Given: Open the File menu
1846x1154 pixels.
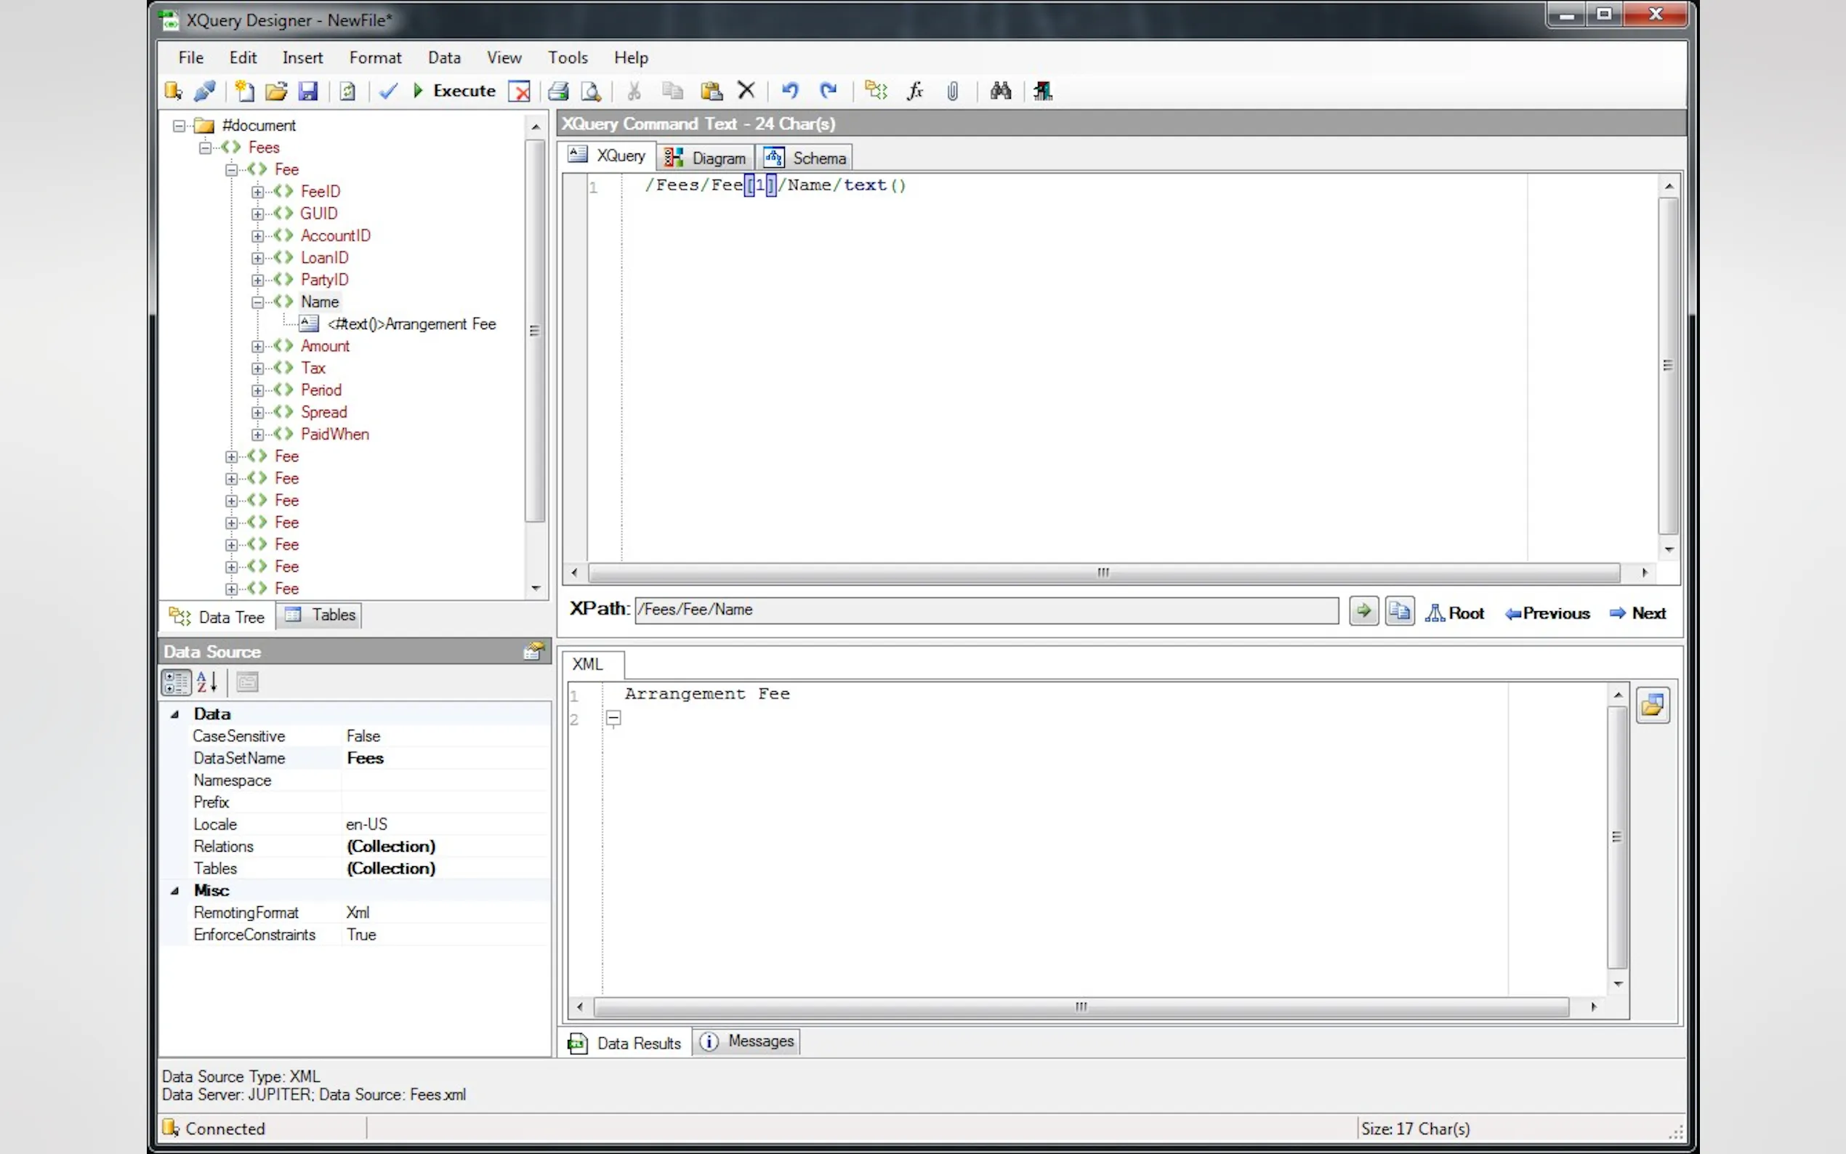Looking at the screenshot, I should click(191, 58).
